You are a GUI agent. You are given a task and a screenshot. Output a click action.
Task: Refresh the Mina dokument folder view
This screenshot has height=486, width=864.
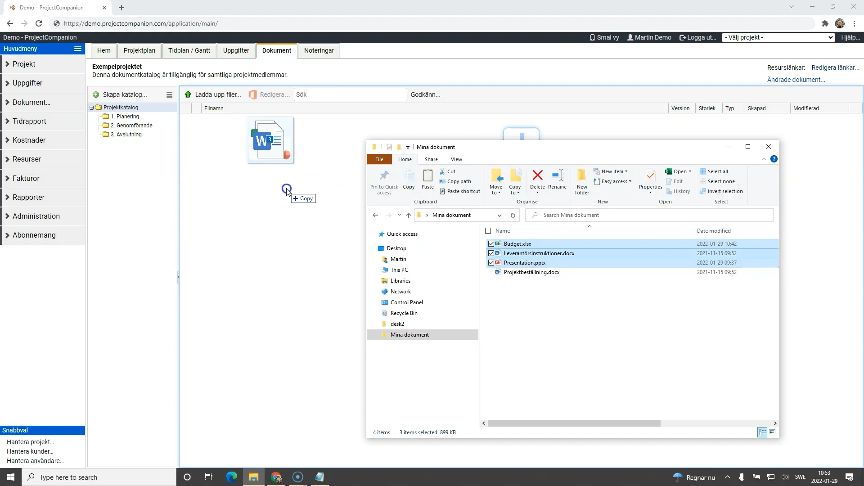(x=513, y=215)
